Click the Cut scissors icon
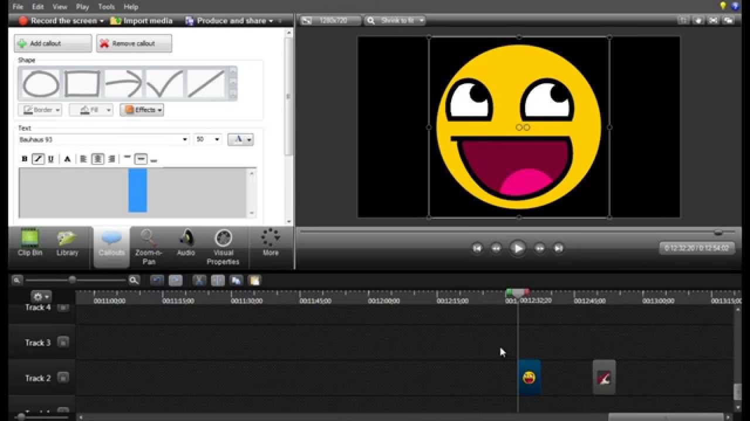This screenshot has width=750, height=421. [x=199, y=281]
